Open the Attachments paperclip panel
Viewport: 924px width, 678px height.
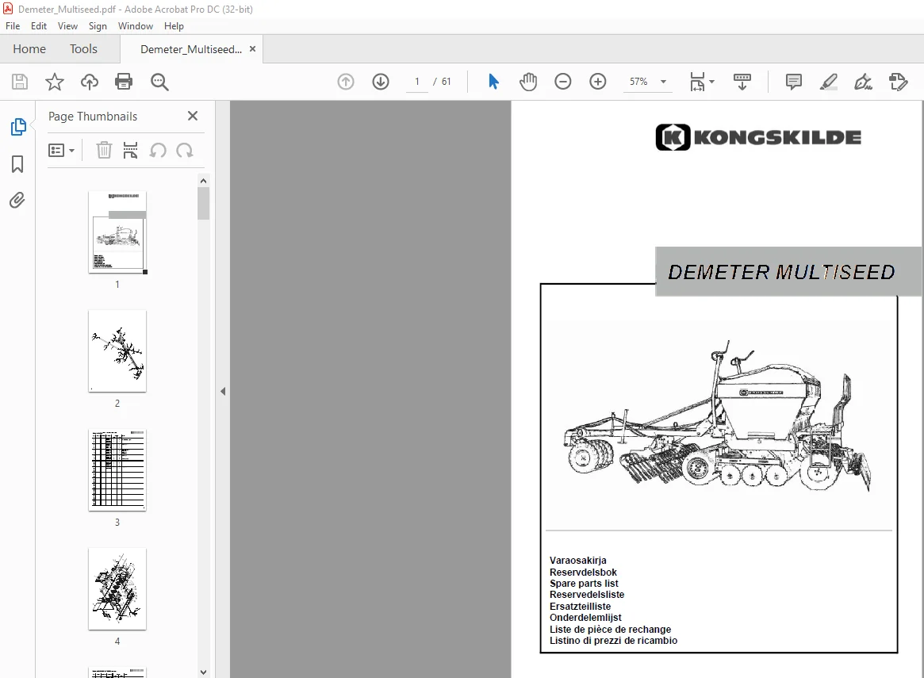17,201
